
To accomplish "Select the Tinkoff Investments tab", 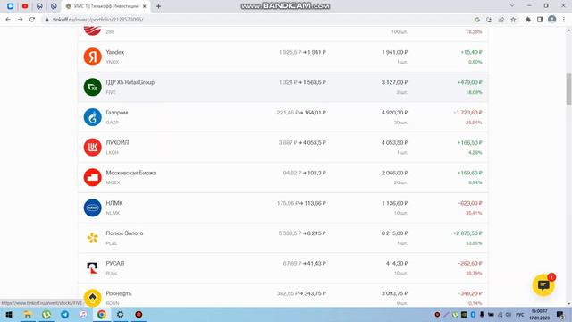I will tap(105, 6).
